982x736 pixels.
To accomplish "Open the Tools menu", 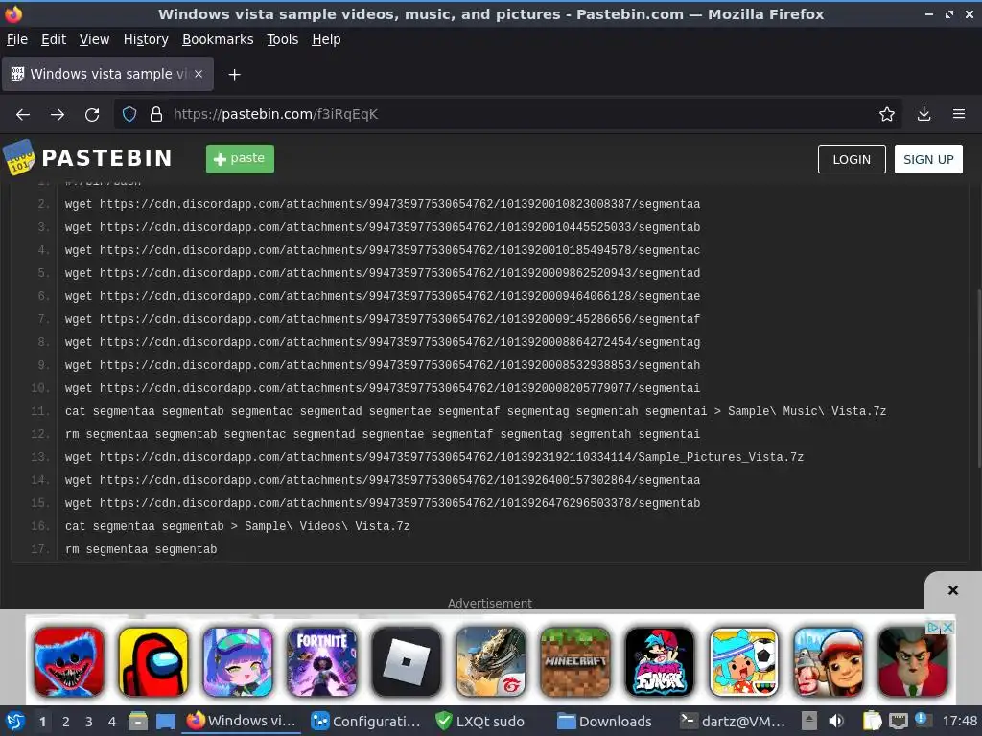I will pos(283,39).
